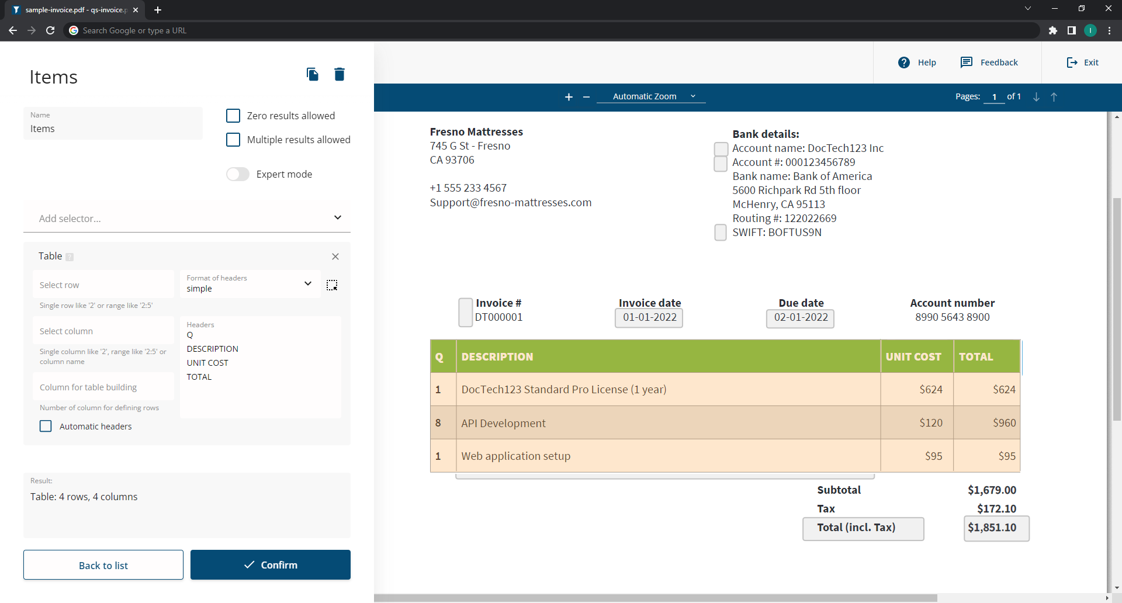Tick the Account # checkbox in PDF
The width and height of the screenshot is (1122, 603).
tap(721, 164)
